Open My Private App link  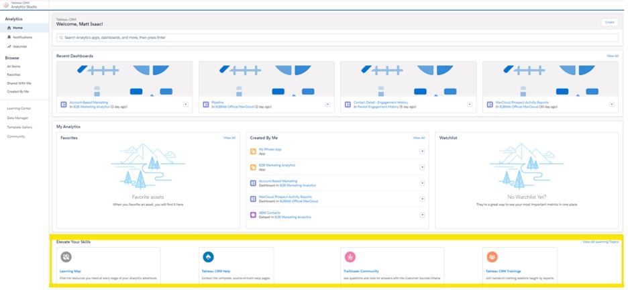point(270,150)
